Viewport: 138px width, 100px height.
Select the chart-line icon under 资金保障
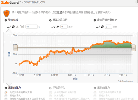pos(9,27)
